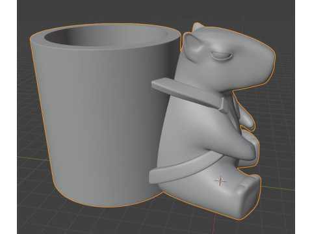Click the capybara's closed eye
This screenshot has height=234, width=312.
222,56
